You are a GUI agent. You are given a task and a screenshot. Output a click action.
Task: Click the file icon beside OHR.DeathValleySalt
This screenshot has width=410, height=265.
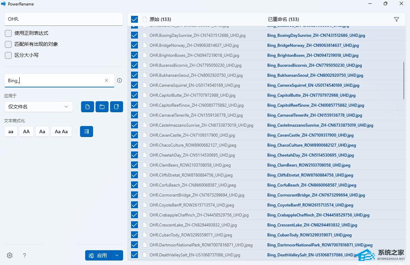(x=144, y=255)
